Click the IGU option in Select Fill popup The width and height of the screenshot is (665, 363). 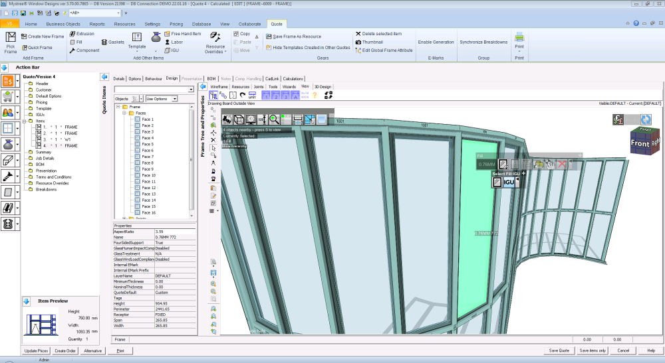(509, 182)
